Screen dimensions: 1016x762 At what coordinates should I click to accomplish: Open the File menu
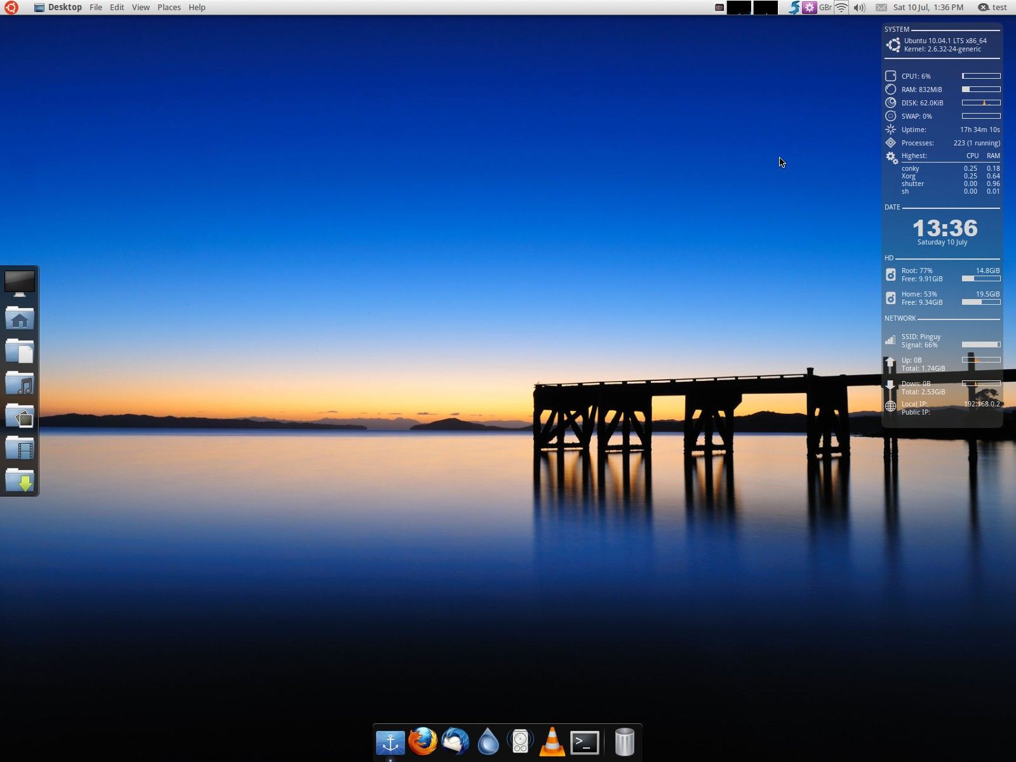[96, 8]
